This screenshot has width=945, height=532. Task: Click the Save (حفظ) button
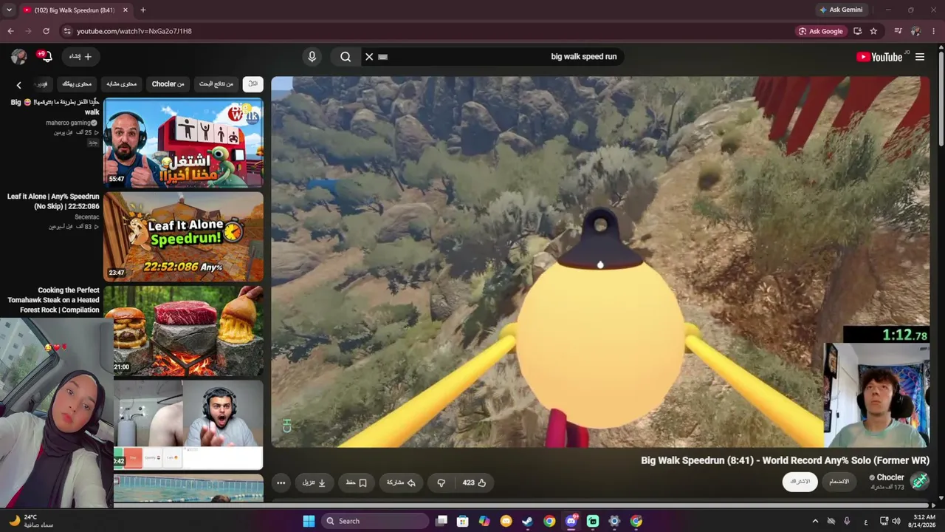(x=357, y=482)
